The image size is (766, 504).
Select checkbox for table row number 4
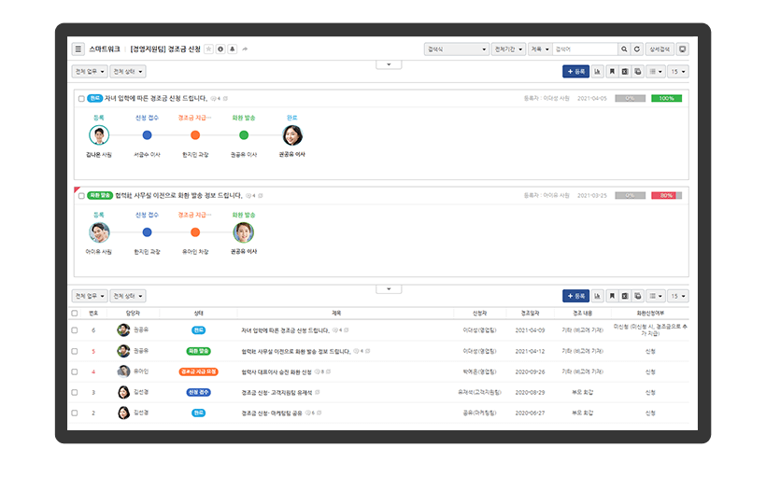click(74, 371)
